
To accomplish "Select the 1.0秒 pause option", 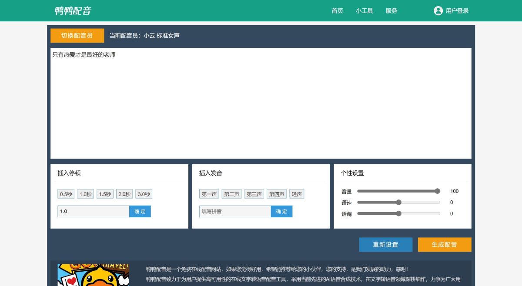I will tap(85, 194).
